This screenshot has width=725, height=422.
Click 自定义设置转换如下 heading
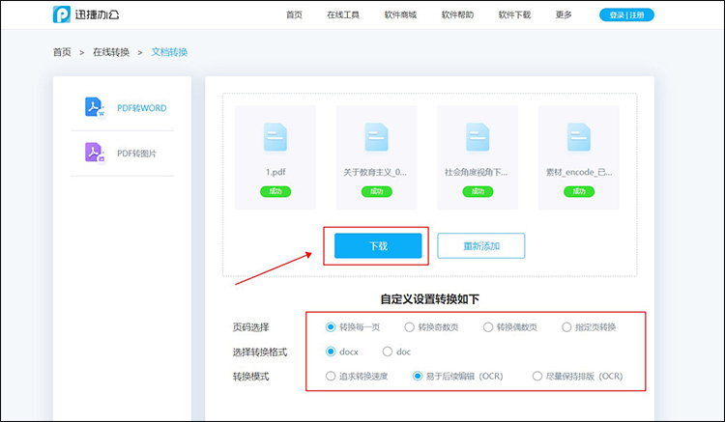[429, 299]
